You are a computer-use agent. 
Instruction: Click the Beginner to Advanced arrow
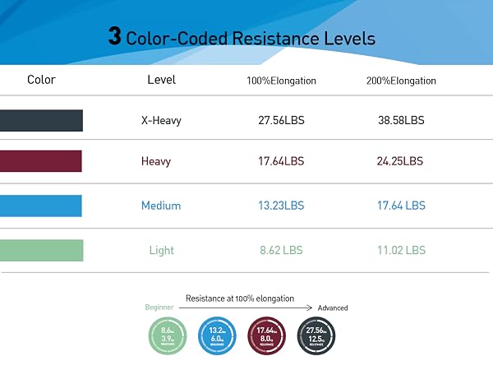tap(246, 308)
